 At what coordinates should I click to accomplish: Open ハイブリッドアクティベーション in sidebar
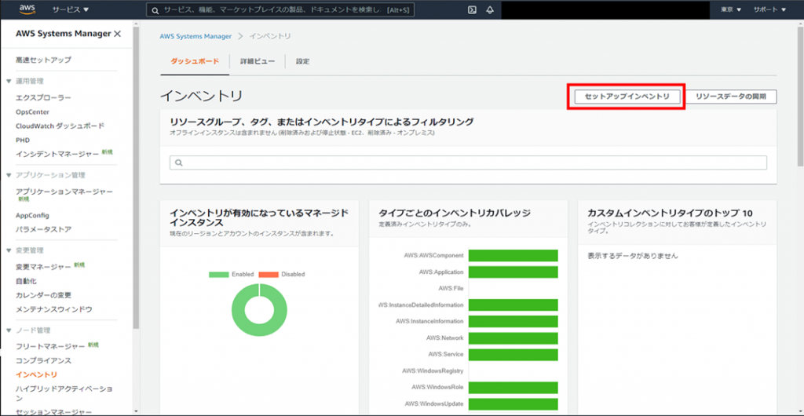coord(64,393)
